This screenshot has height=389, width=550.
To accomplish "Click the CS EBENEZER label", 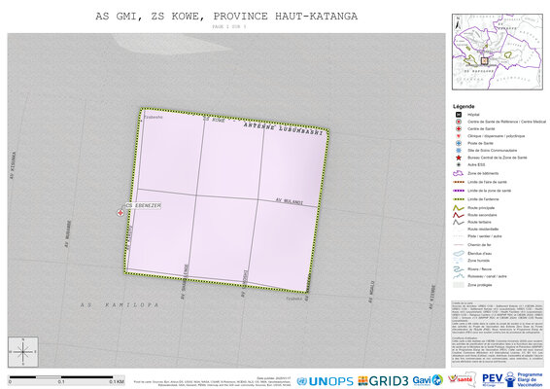I will 143,205.
